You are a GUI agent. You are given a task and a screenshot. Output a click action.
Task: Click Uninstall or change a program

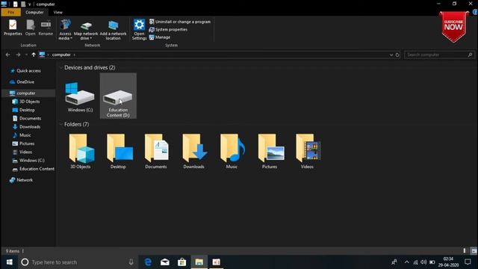click(x=180, y=22)
